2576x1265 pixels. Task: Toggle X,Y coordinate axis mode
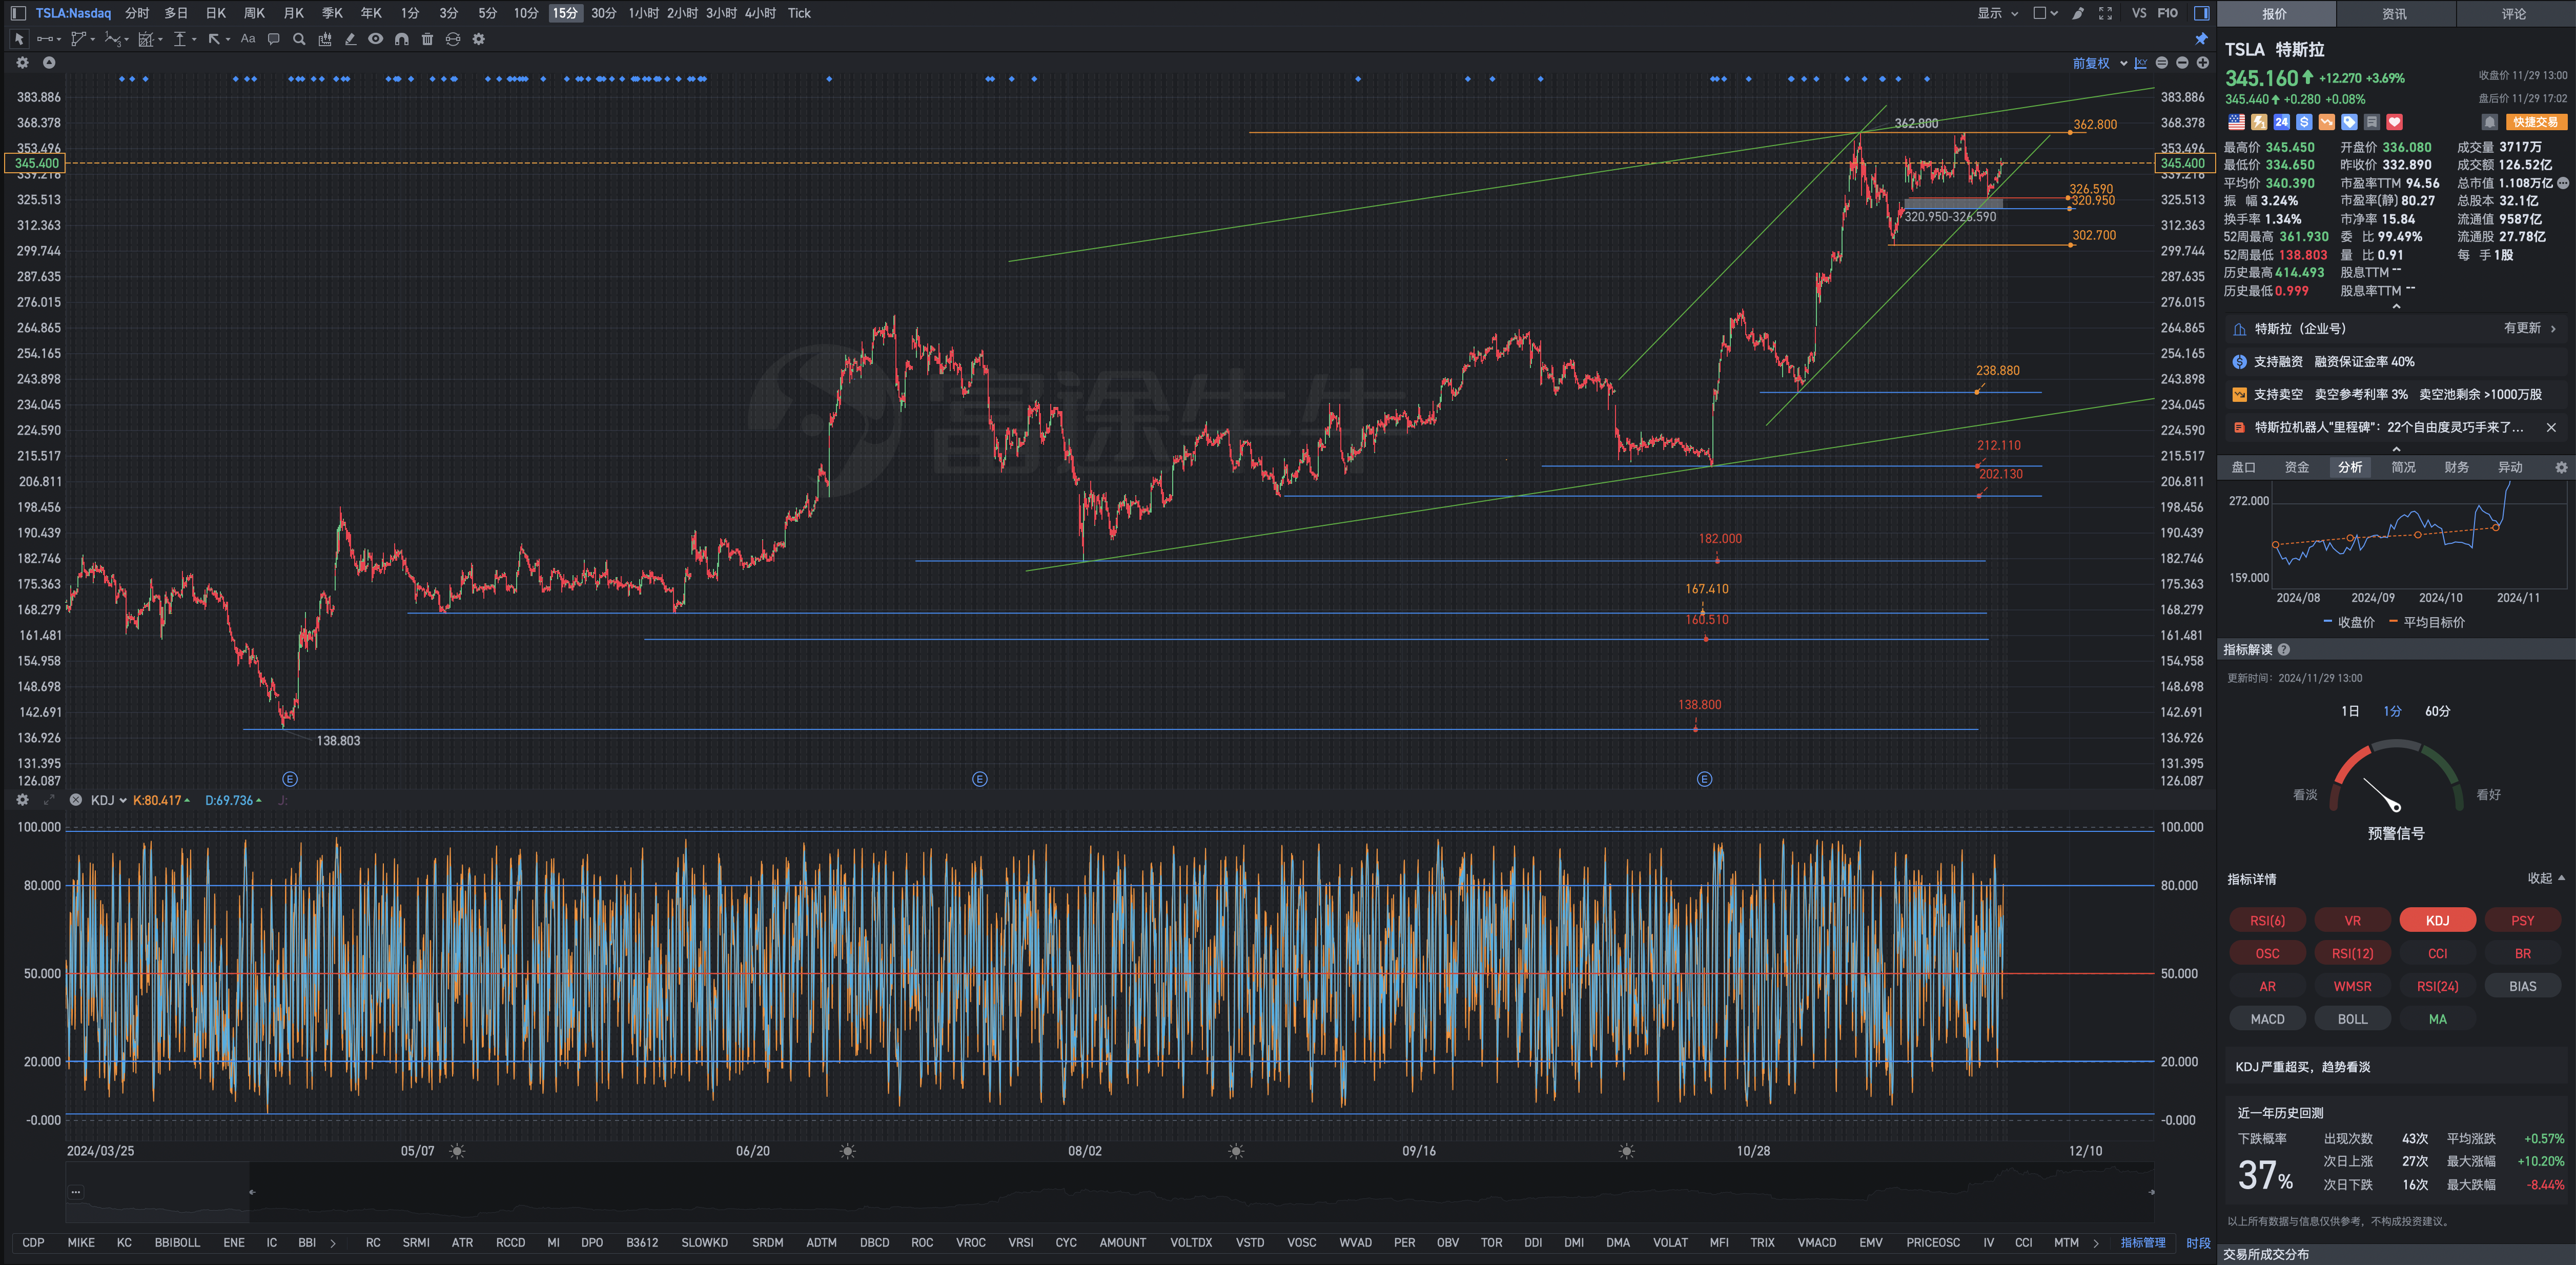pos(2141,63)
